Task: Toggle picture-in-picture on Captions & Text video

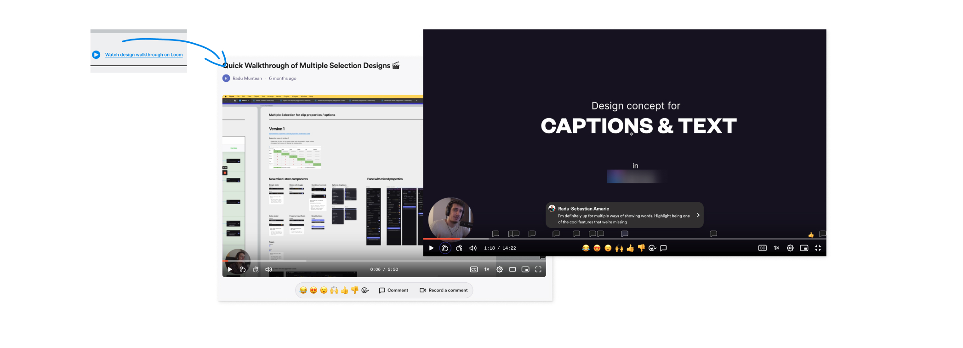Action: click(x=804, y=248)
